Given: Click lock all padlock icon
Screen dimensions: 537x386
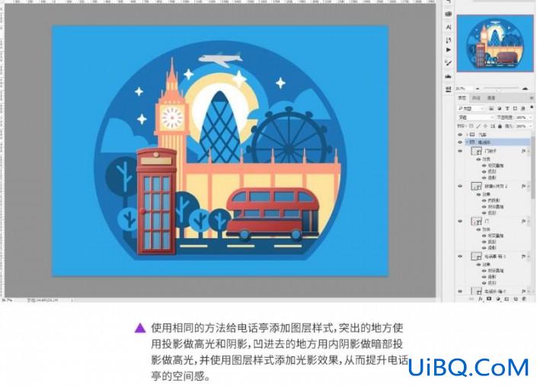Looking at the screenshot, I should pos(500,126).
